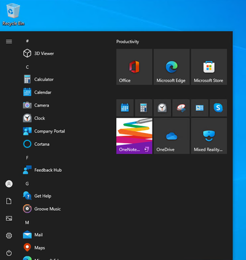
Task: Click the small clock tile
Action: [162, 108]
